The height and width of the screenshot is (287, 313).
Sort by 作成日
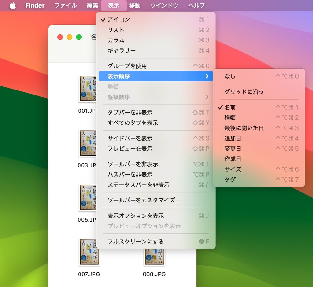[x=259, y=159]
